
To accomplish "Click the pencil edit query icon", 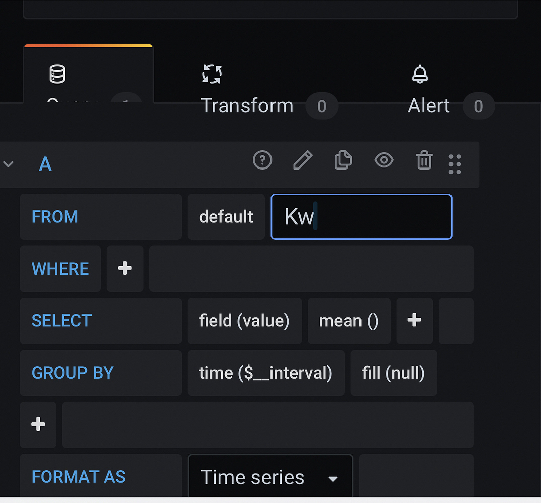I will click(302, 160).
